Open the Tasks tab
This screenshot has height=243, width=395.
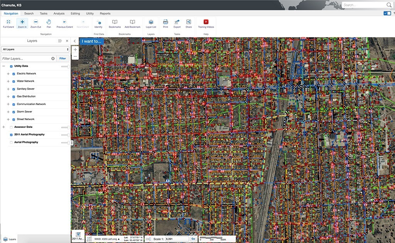click(x=43, y=14)
